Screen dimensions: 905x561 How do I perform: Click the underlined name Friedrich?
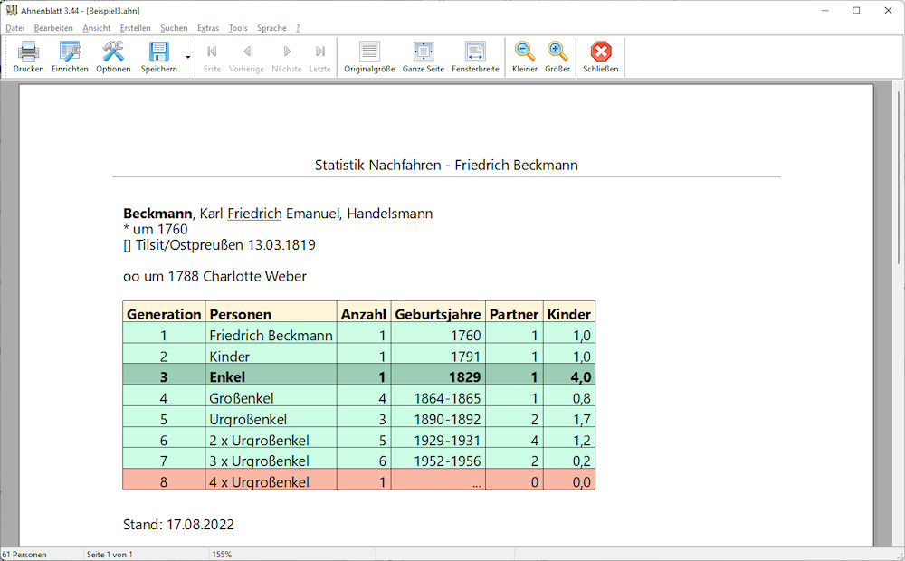point(254,214)
